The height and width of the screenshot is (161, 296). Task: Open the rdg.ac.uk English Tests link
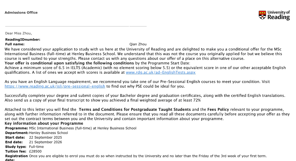click(x=161, y=72)
